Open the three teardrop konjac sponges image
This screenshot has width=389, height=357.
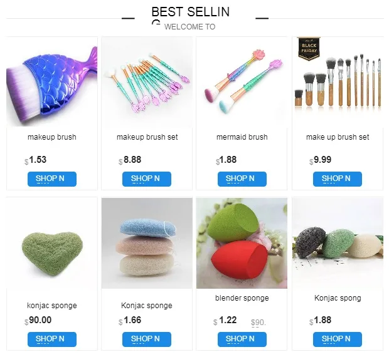[338, 243]
